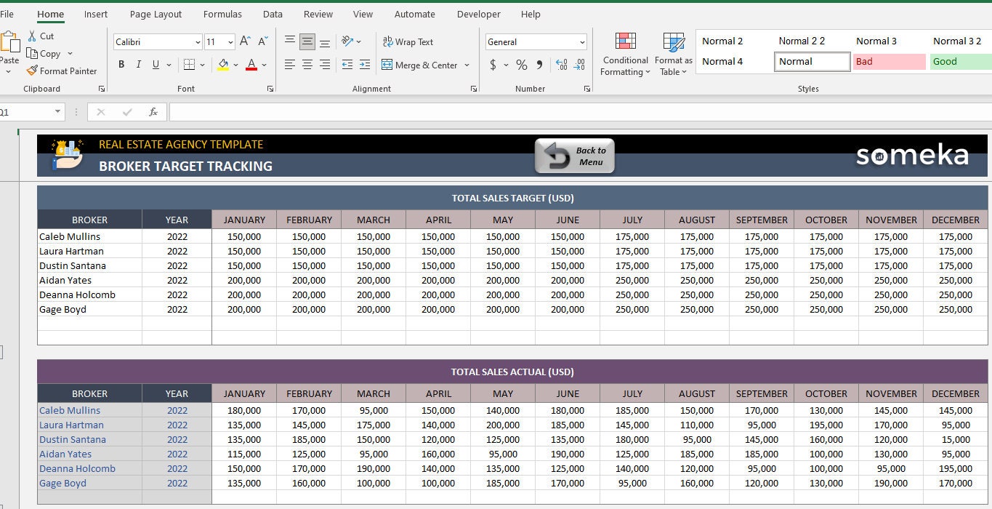992x509 pixels.
Task: Open the Developer ribbon tab
Action: pos(478,14)
